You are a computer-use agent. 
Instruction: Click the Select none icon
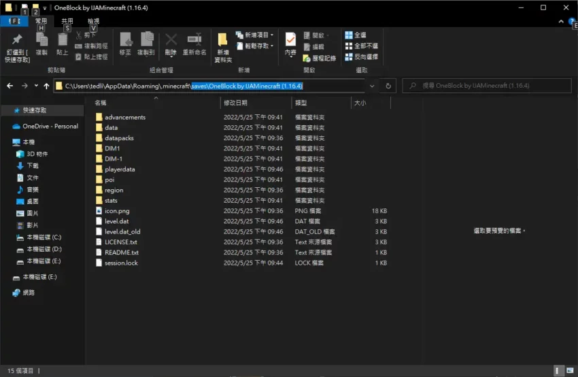(x=349, y=46)
